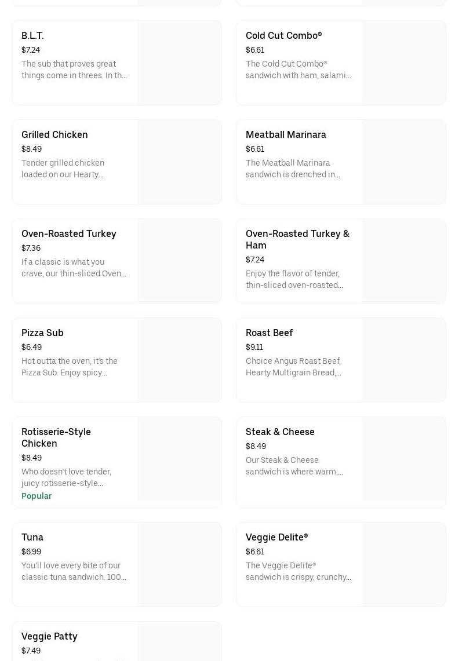Select the Roast Beef sandwich title
466x661 pixels.
point(269,333)
